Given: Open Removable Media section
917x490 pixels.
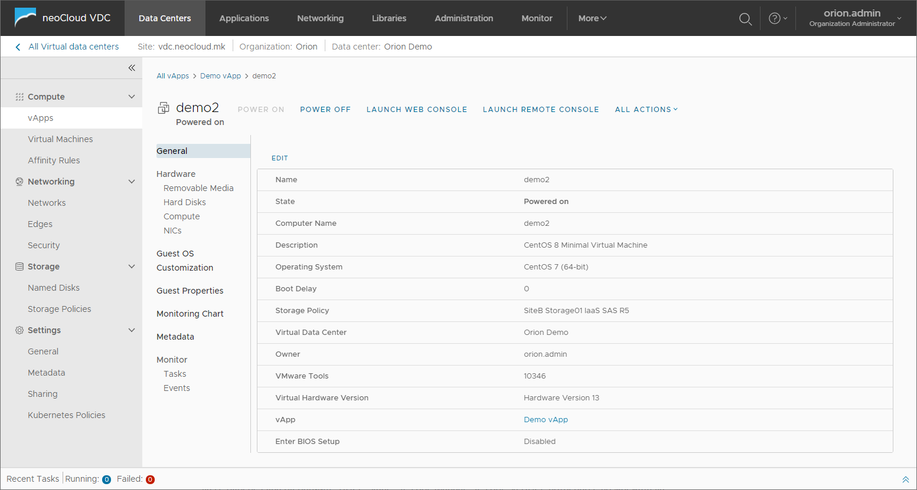Looking at the screenshot, I should tap(198, 188).
